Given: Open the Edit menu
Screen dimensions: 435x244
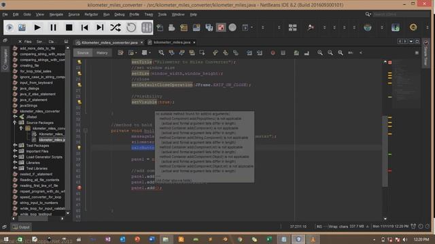Looking at the screenshot, I should coord(16,14).
